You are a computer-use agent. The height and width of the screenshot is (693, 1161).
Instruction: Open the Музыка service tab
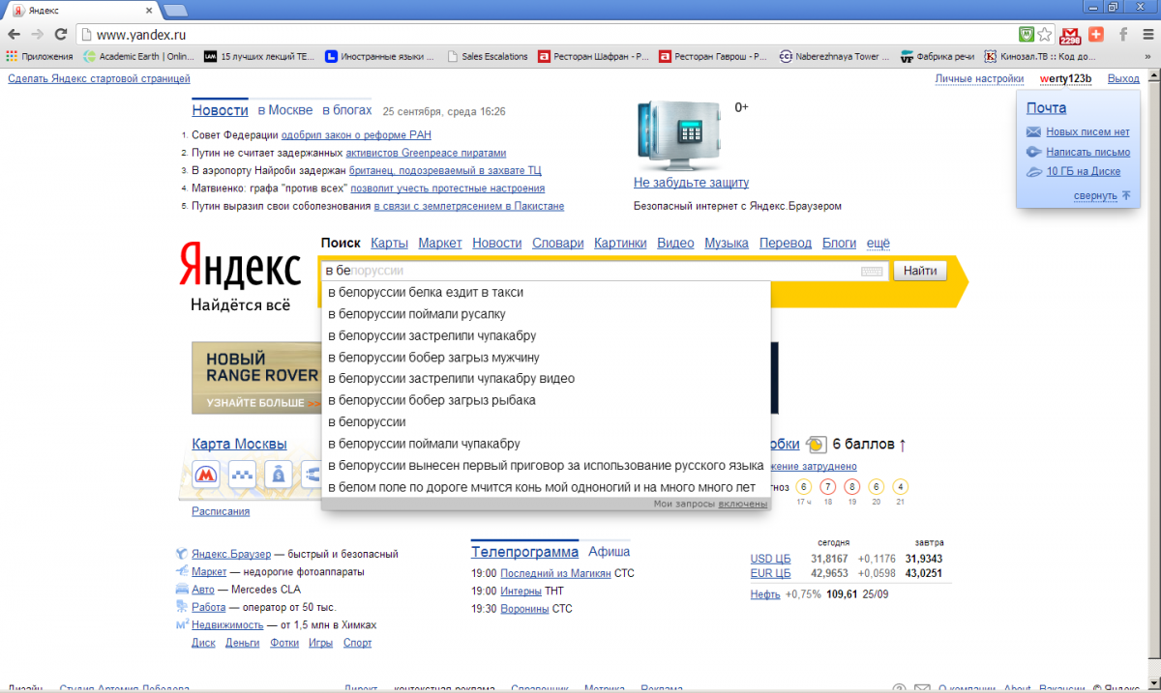click(x=727, y=243)
